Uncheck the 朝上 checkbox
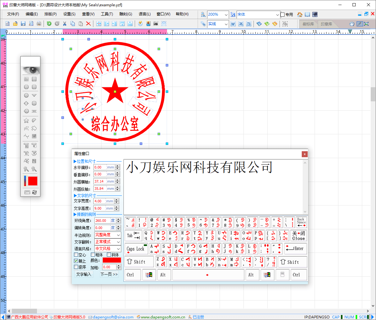The image size is (376, 320). pyautogui.click(x=76, y=261)
